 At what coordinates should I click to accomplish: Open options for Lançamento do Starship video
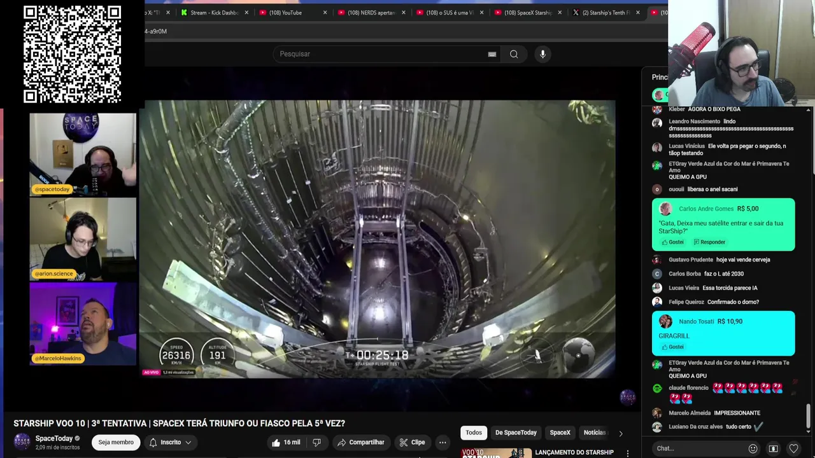(x=628, y=453)
